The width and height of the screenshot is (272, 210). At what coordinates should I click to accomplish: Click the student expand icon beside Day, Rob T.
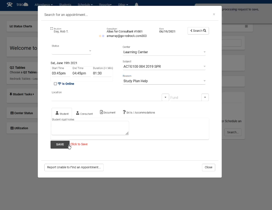pyautogui.click(x=52, y=29)
